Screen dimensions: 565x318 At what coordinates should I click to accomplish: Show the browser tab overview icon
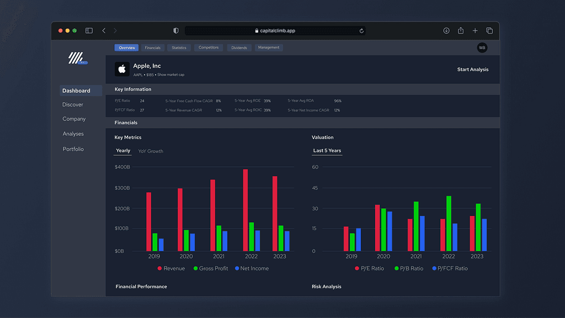pos(489,31)
